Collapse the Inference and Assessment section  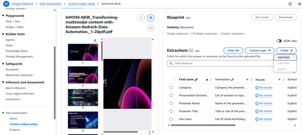coord(3,82)
